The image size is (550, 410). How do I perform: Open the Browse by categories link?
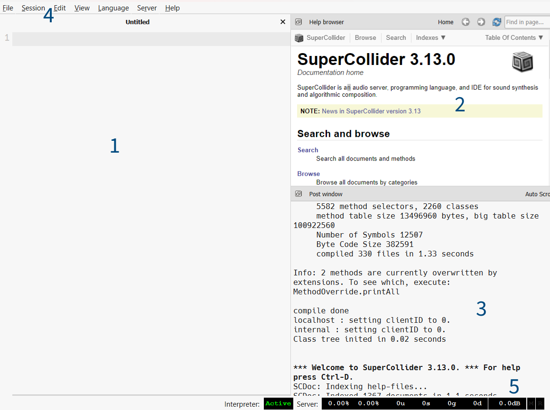[x=308, y=174]
